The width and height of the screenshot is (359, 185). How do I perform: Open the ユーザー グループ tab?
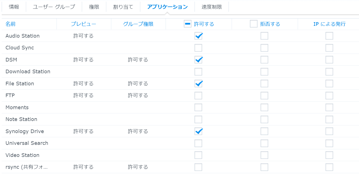point(54,7)
